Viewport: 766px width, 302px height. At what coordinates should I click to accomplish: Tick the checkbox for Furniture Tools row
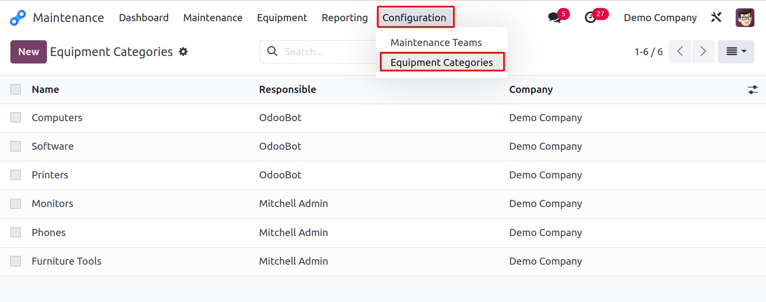click(16, 261)
